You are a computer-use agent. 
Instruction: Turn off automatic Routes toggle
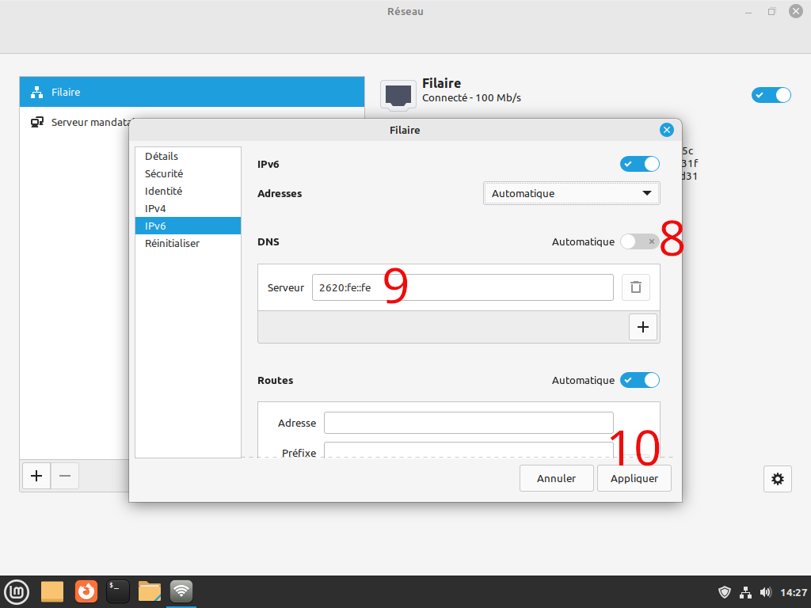pos(639,380)
